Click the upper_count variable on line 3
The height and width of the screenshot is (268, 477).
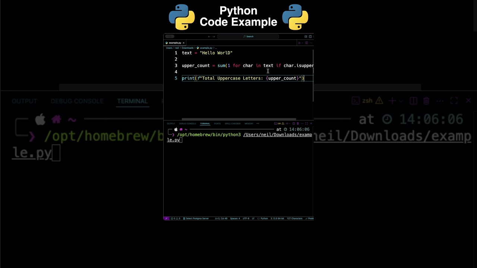(x=196, y=66)
